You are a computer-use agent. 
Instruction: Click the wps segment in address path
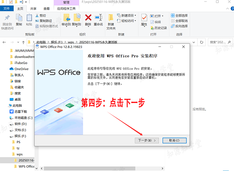(x=71, y=42)
